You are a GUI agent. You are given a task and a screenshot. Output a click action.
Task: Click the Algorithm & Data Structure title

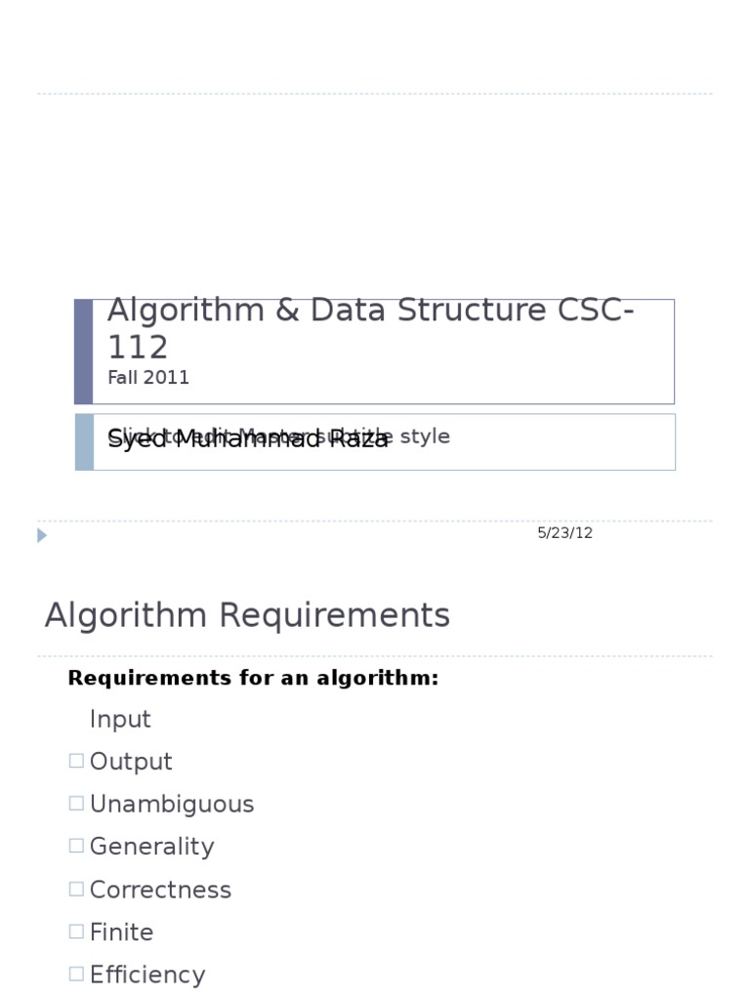[x=370, y=328]
